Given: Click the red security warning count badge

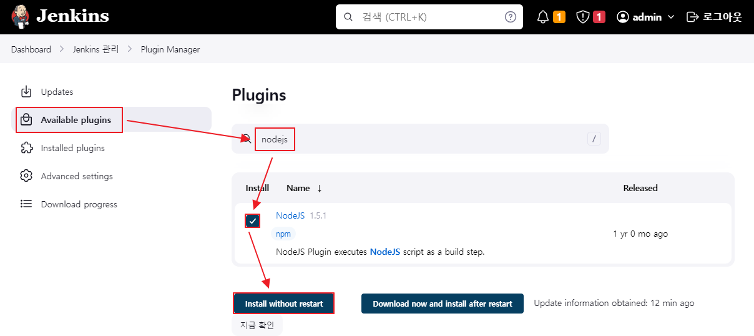Looking at the screenshot, I should (x=599, y=17).
